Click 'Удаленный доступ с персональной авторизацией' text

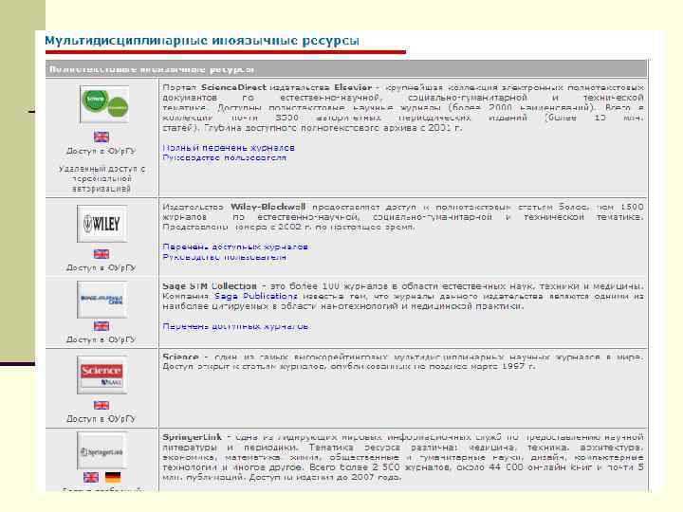pyautogui.click(x=102, y=178)
